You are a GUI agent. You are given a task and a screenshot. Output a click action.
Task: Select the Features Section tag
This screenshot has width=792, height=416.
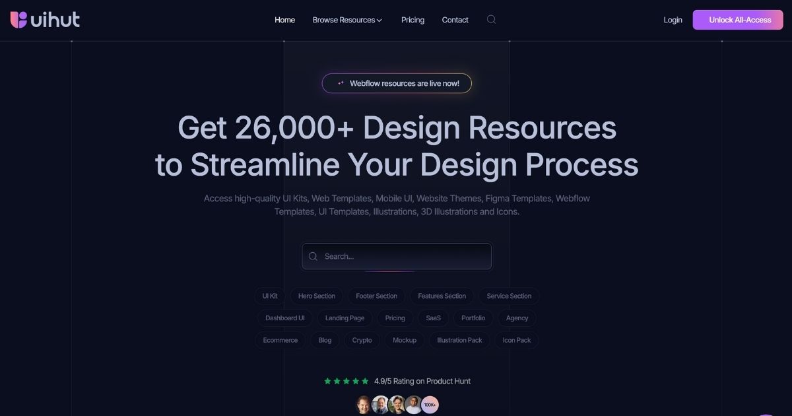(x=442, y=296)
